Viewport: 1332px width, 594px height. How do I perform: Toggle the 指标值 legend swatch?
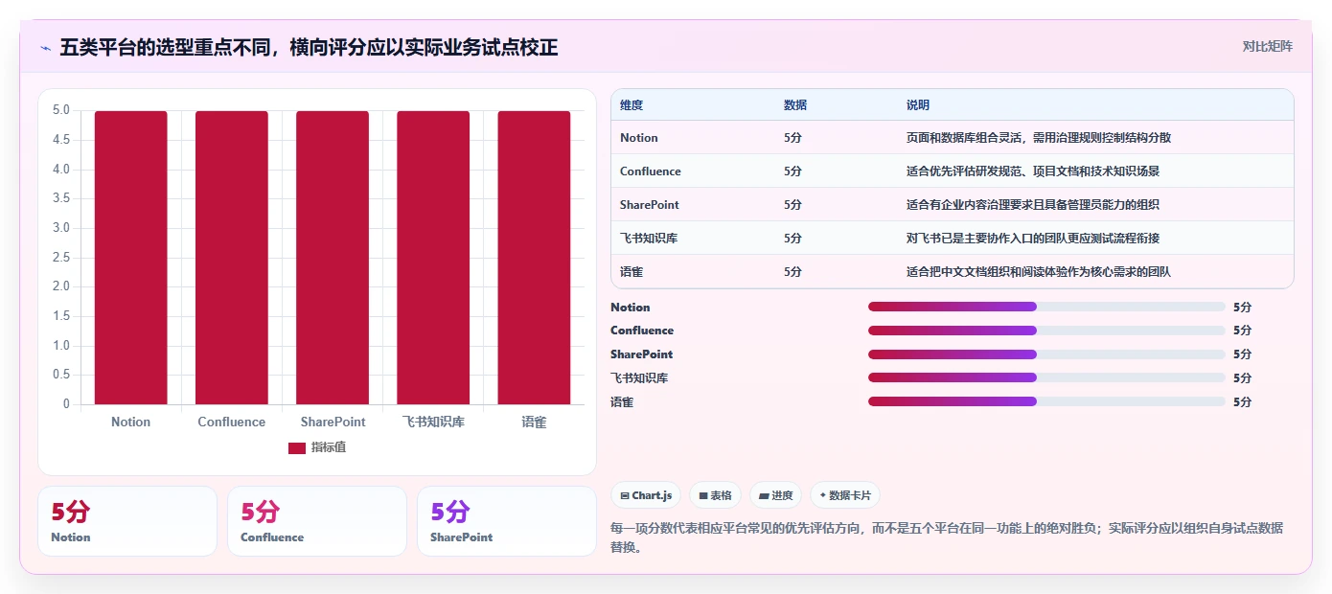pyautogui.click(x=297, y=447)
